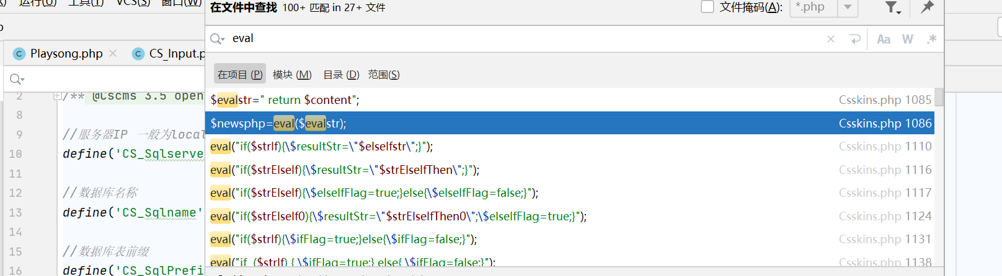Select result on Csskins.php line 1116
Screen dimensions: 1002x276
click(x=569, y=170)
